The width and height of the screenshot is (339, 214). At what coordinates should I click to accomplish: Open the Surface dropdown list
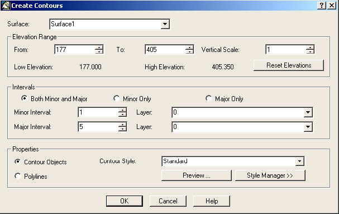click(x=165, y=24)
